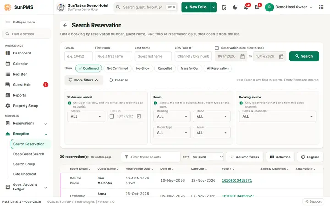Image resolution: width=330 pixels, height=206 pixels.
Task: Click the Guest Account Ledger icon
Action: click(8, 187)
